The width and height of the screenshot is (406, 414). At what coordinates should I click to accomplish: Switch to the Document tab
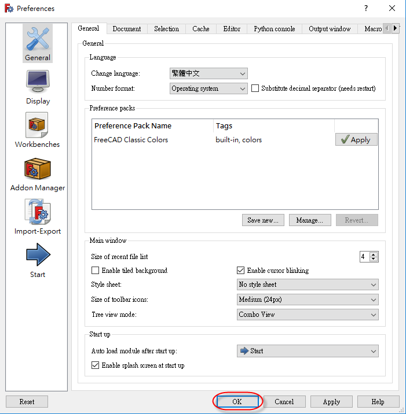point(126,29)
